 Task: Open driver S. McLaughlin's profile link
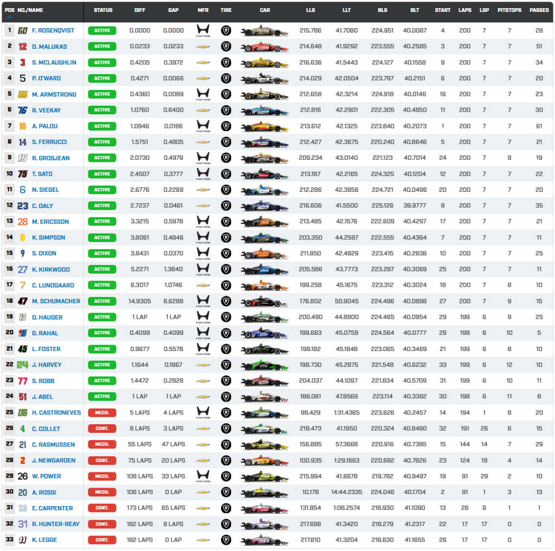coord(54,63)
